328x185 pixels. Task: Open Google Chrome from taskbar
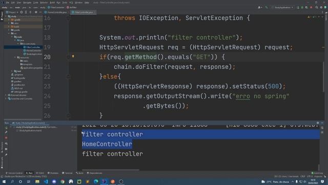click(63, 181)
